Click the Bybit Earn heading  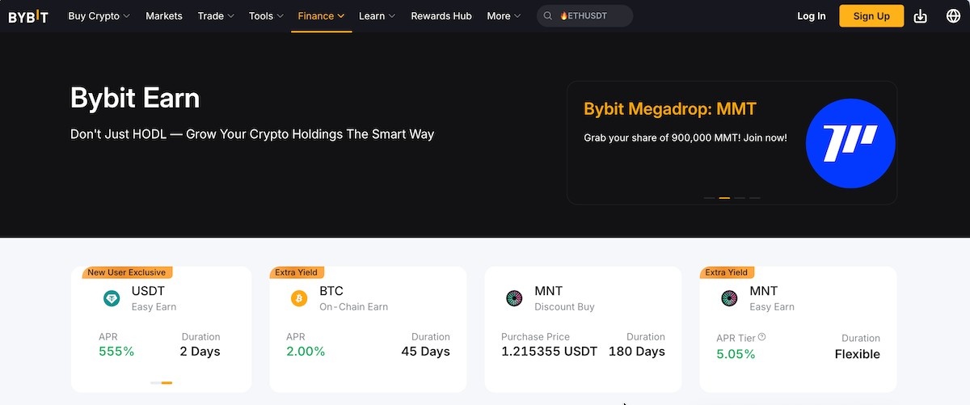point(135,99)
